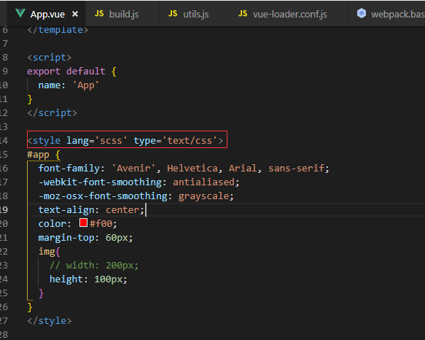The width and height of the screenshot is (425, 340).
Task: Click the JS icon on utils.js tab
Action: tap(173, 14)
